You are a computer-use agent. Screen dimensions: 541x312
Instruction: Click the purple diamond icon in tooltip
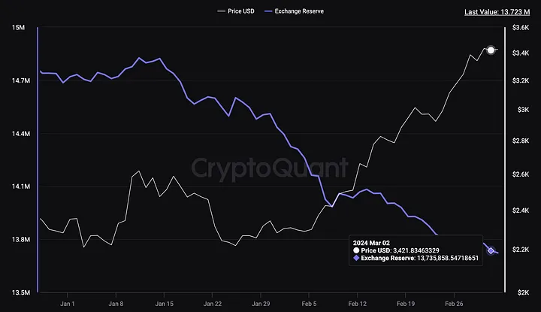tap(355, 258)
